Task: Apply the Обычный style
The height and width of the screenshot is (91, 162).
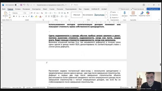Action: tap(77, 15)
